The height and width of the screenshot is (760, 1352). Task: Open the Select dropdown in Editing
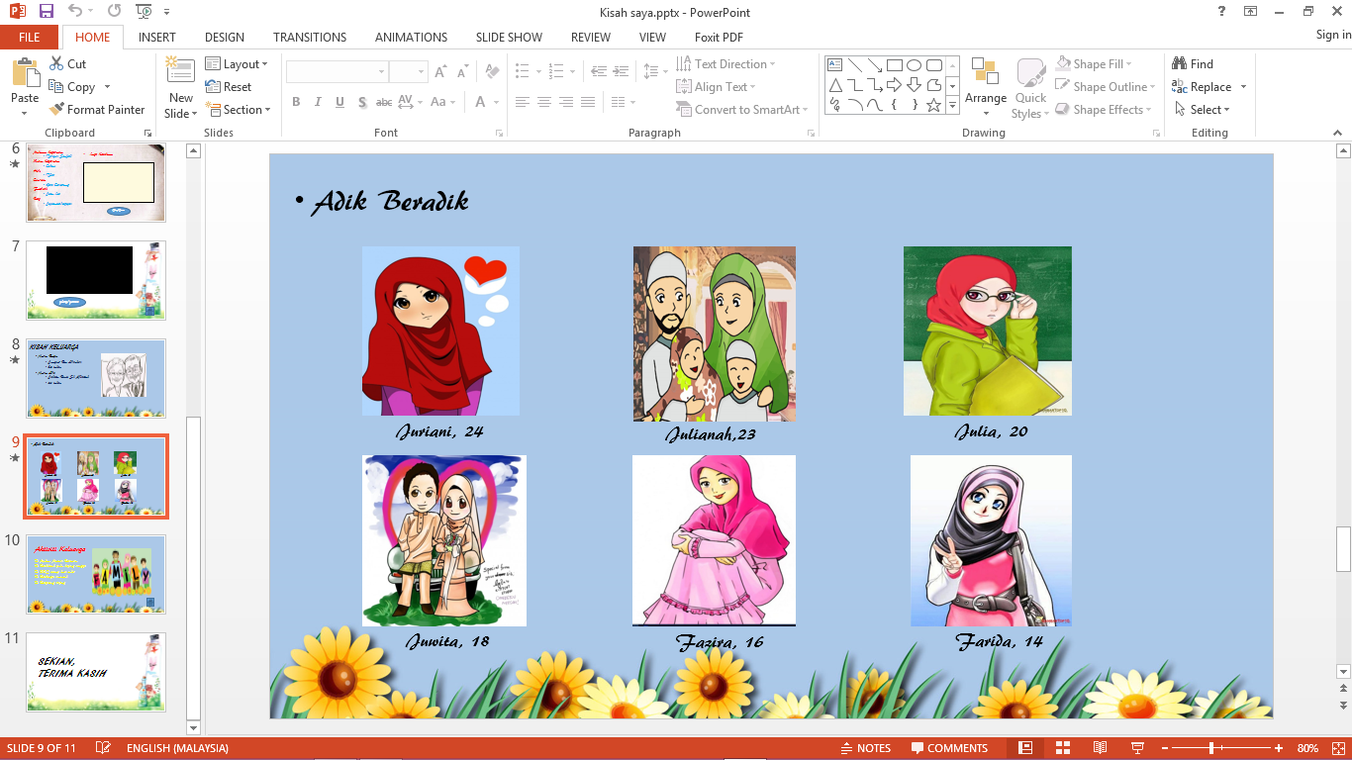click(1203, 110)
